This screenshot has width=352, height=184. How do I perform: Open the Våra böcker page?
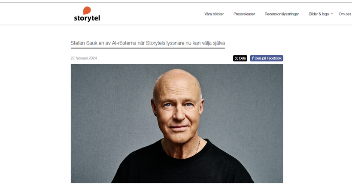click(214, 14)
